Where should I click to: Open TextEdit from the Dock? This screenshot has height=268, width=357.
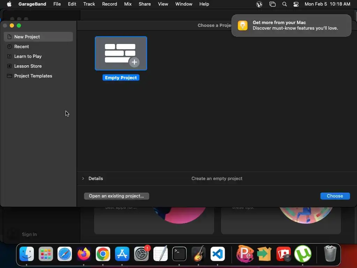160,254
